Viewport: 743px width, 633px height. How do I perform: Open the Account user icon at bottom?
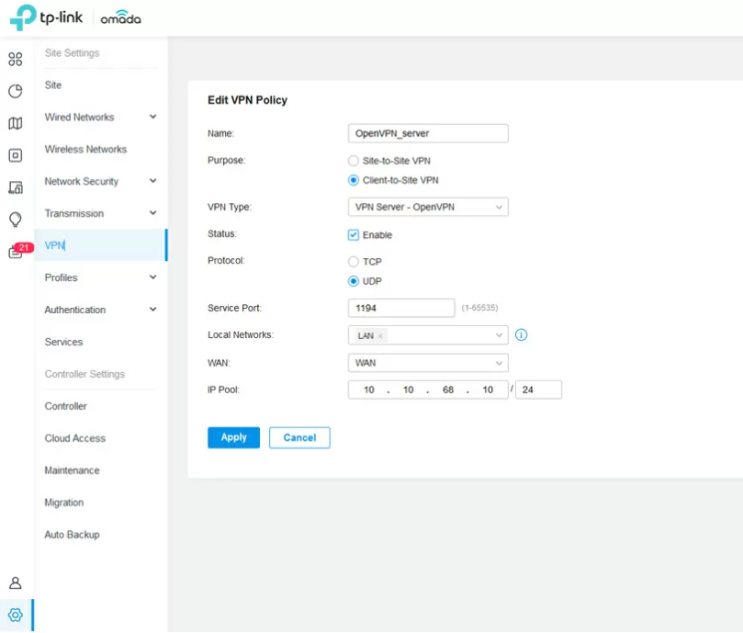15,582
